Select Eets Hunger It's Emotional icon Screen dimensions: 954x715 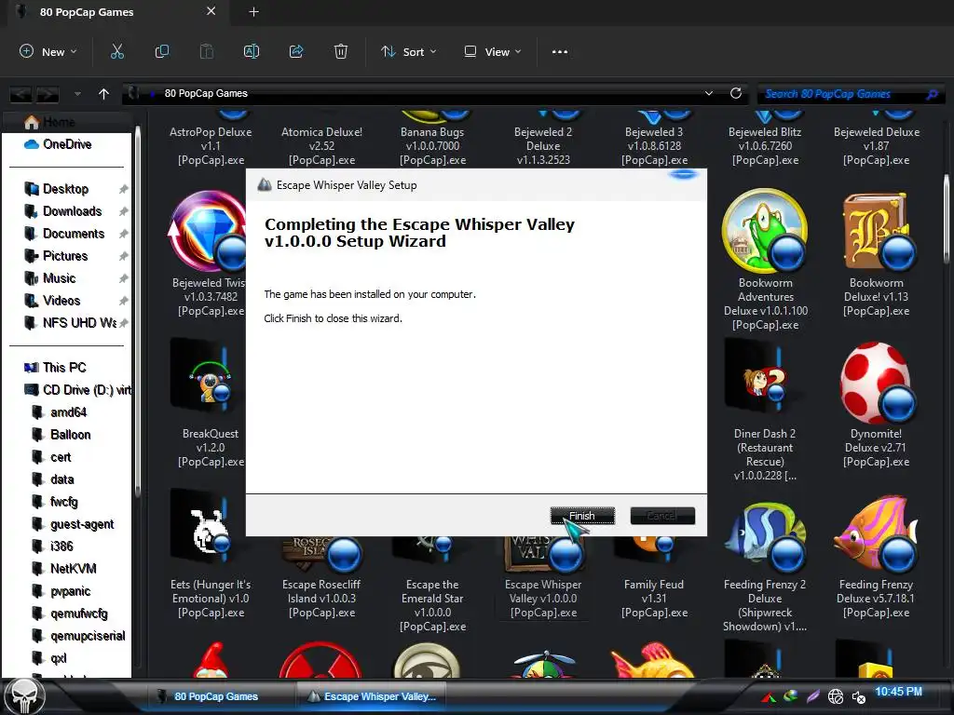(x=204, y=528)
